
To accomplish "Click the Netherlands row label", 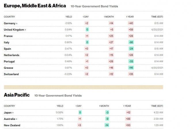I will [x=11, y=55].
